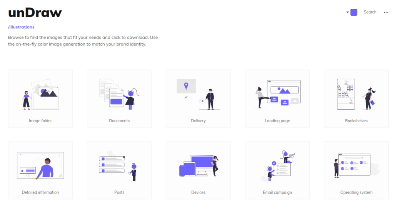Pick the Bookshelves illustration
The image size is (394, 212).
[356, 94]
